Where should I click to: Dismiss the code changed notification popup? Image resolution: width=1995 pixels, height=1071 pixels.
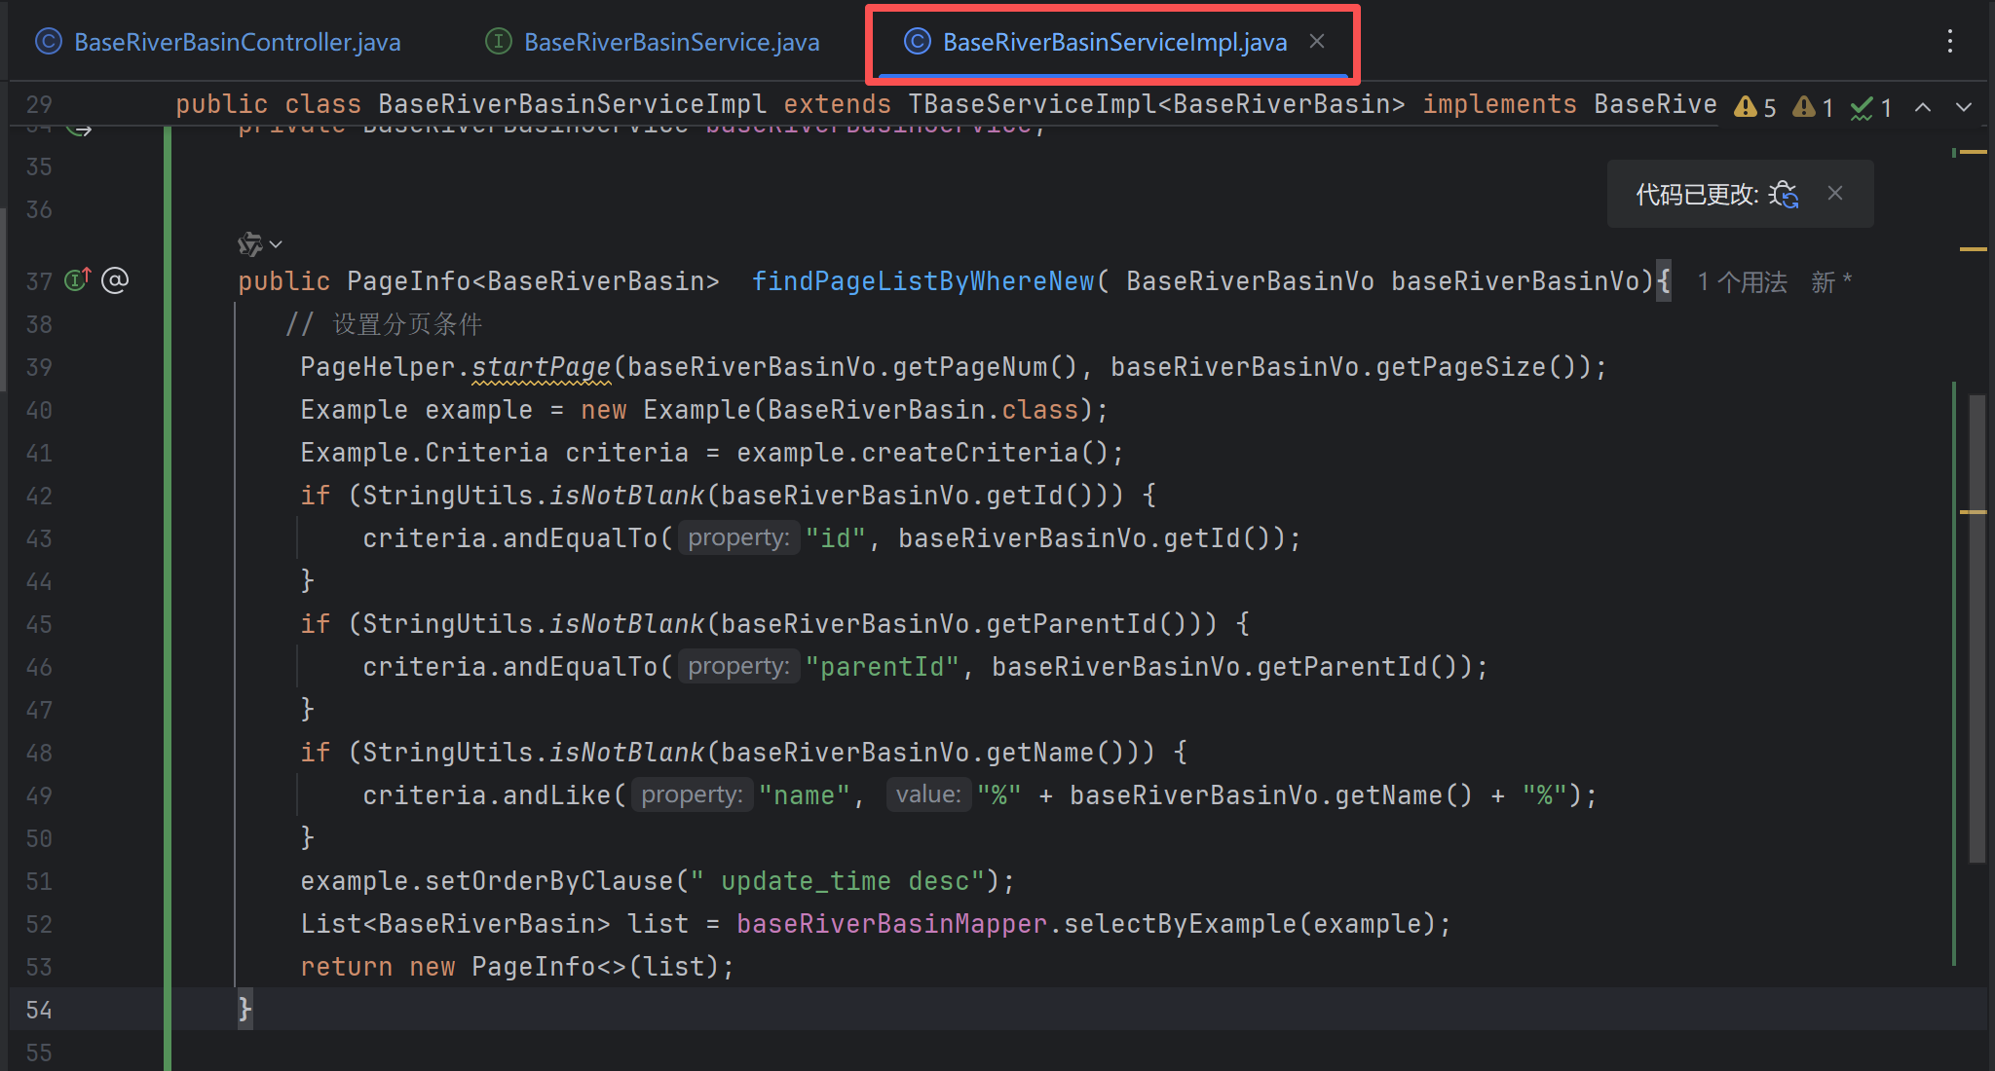[1835, 194]
